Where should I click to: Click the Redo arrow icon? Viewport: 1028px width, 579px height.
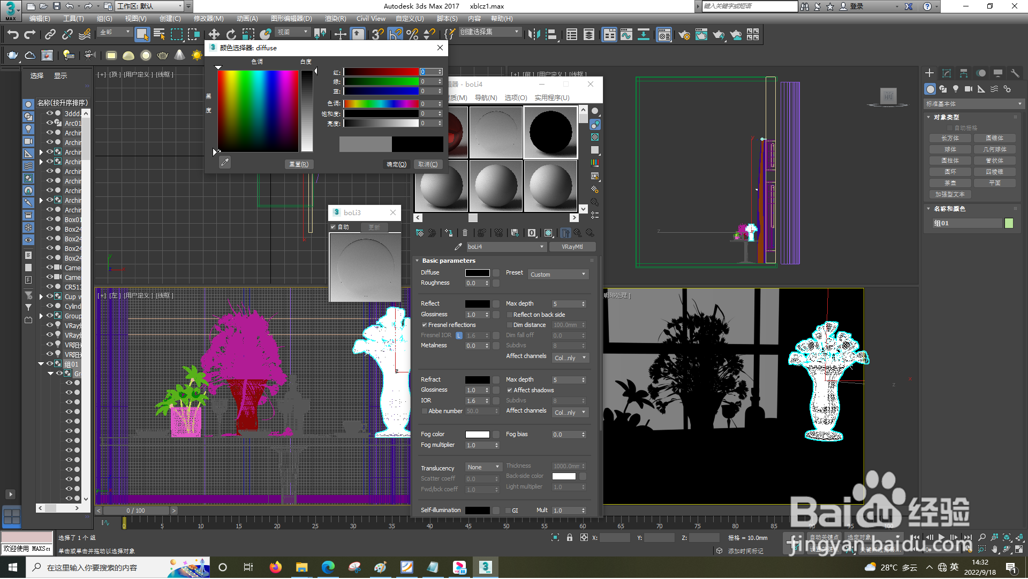(30, 35)
